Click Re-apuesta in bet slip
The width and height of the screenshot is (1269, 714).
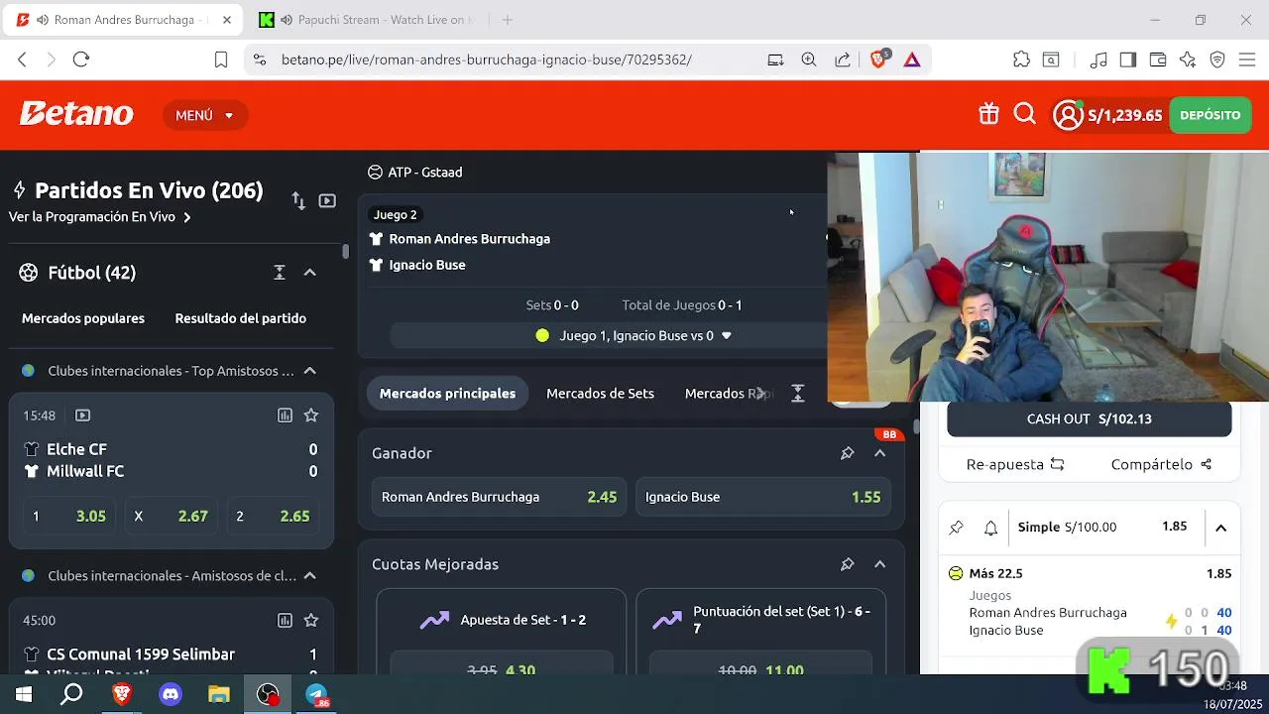[1015, 464]
